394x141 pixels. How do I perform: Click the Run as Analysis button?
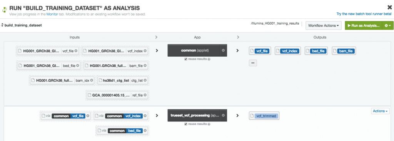pyautogui.click(x=363, y=26)
